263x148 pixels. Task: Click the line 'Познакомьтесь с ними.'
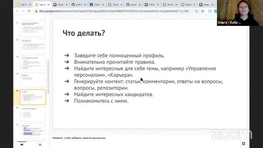click(x=101, y=101)
